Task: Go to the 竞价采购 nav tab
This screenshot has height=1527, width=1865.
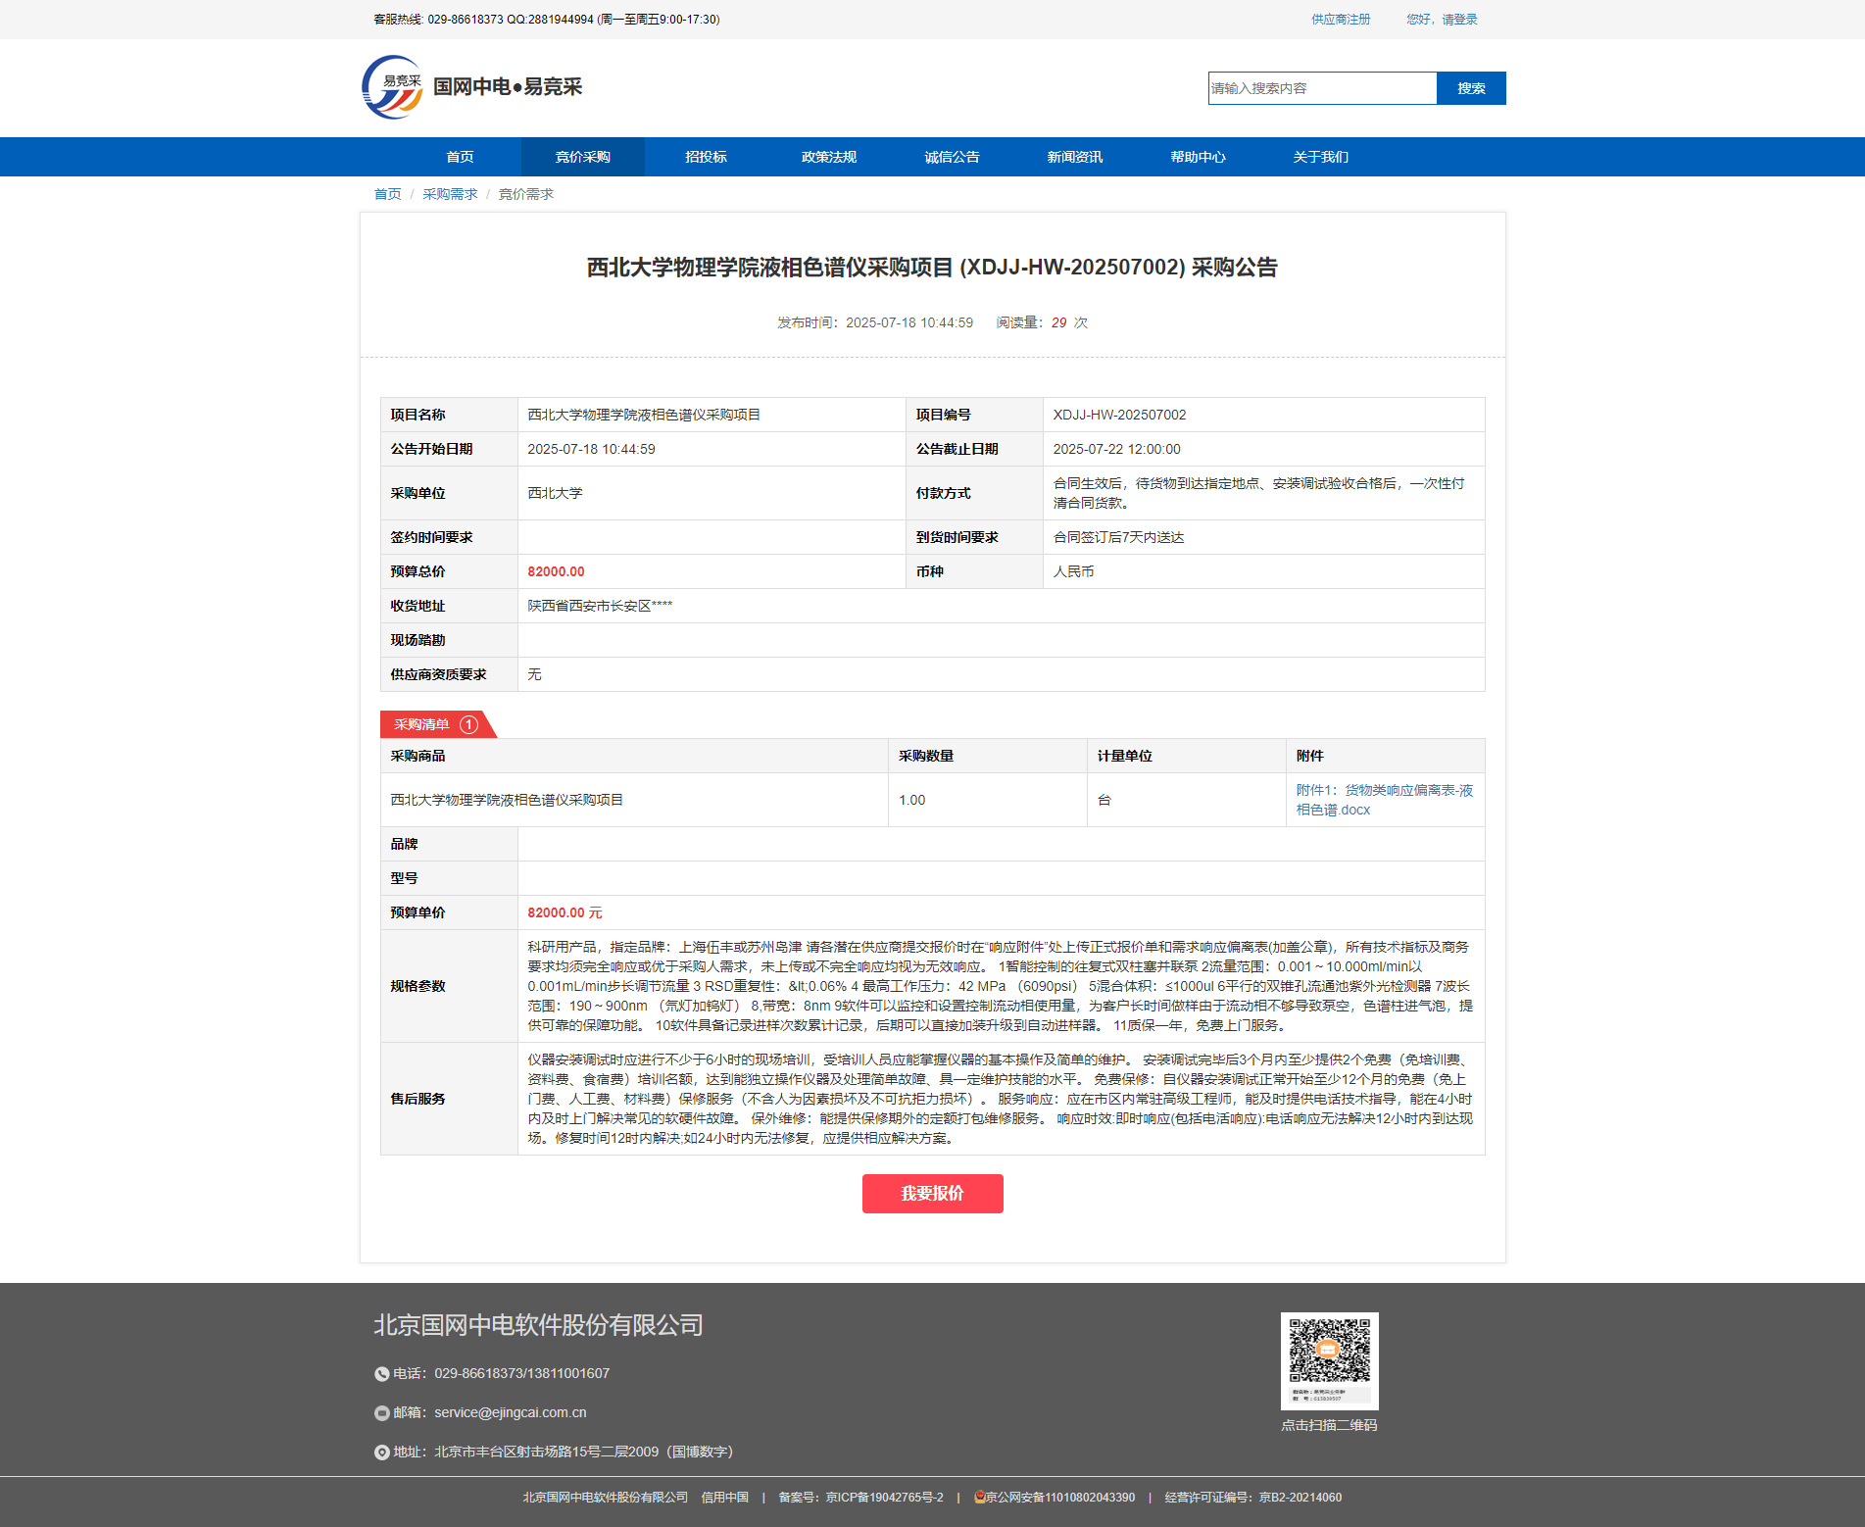Action: [583, 157]
